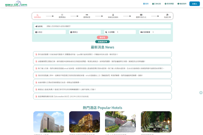Select the 完成訂單 final step icon

click(x=167, y=16)
